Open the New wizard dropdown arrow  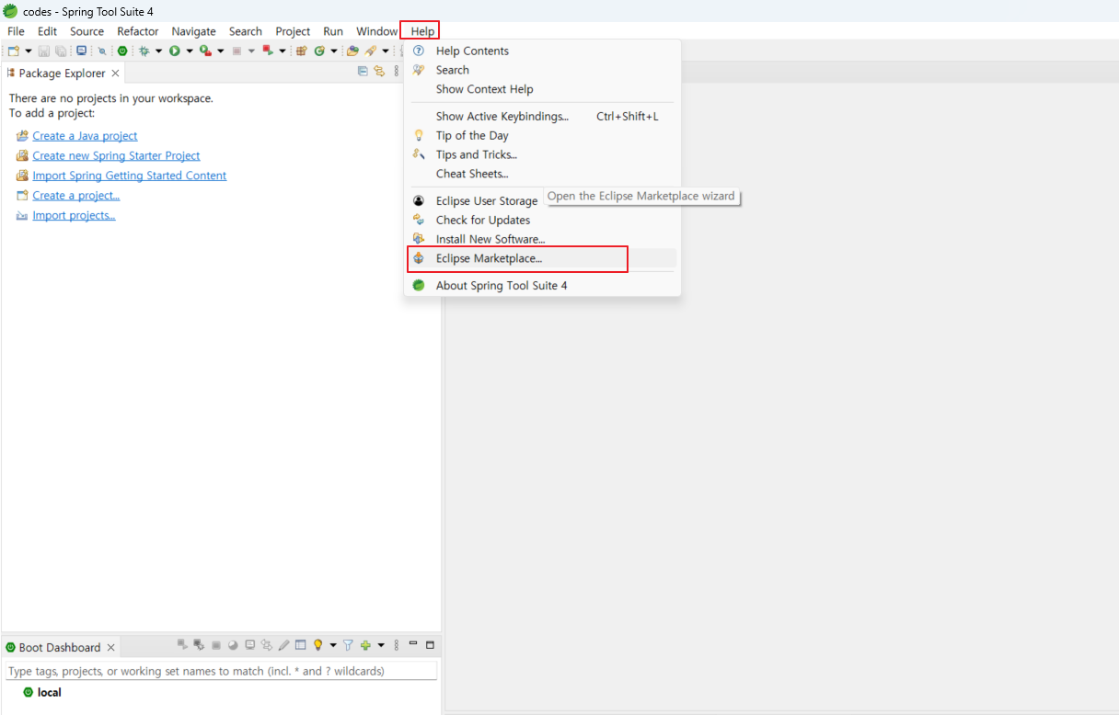point(29,51)
